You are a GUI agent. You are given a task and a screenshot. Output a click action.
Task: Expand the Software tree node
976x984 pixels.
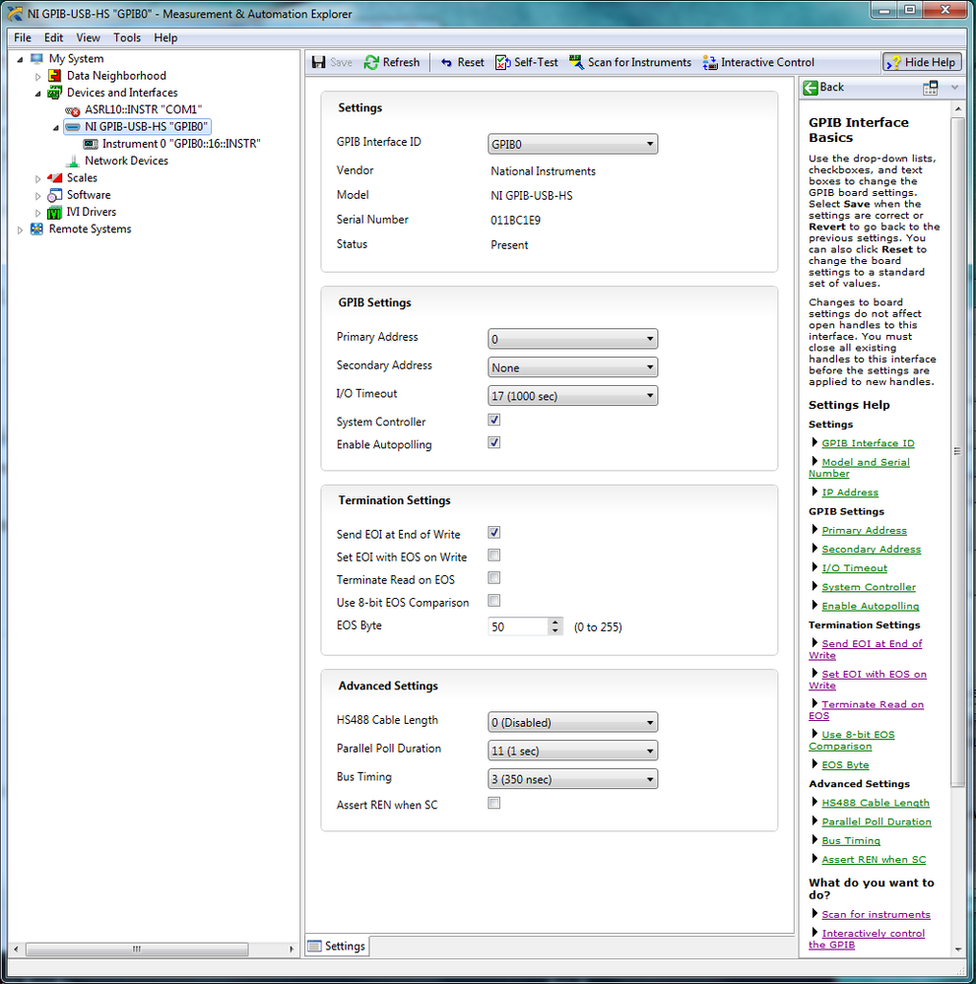37,196
